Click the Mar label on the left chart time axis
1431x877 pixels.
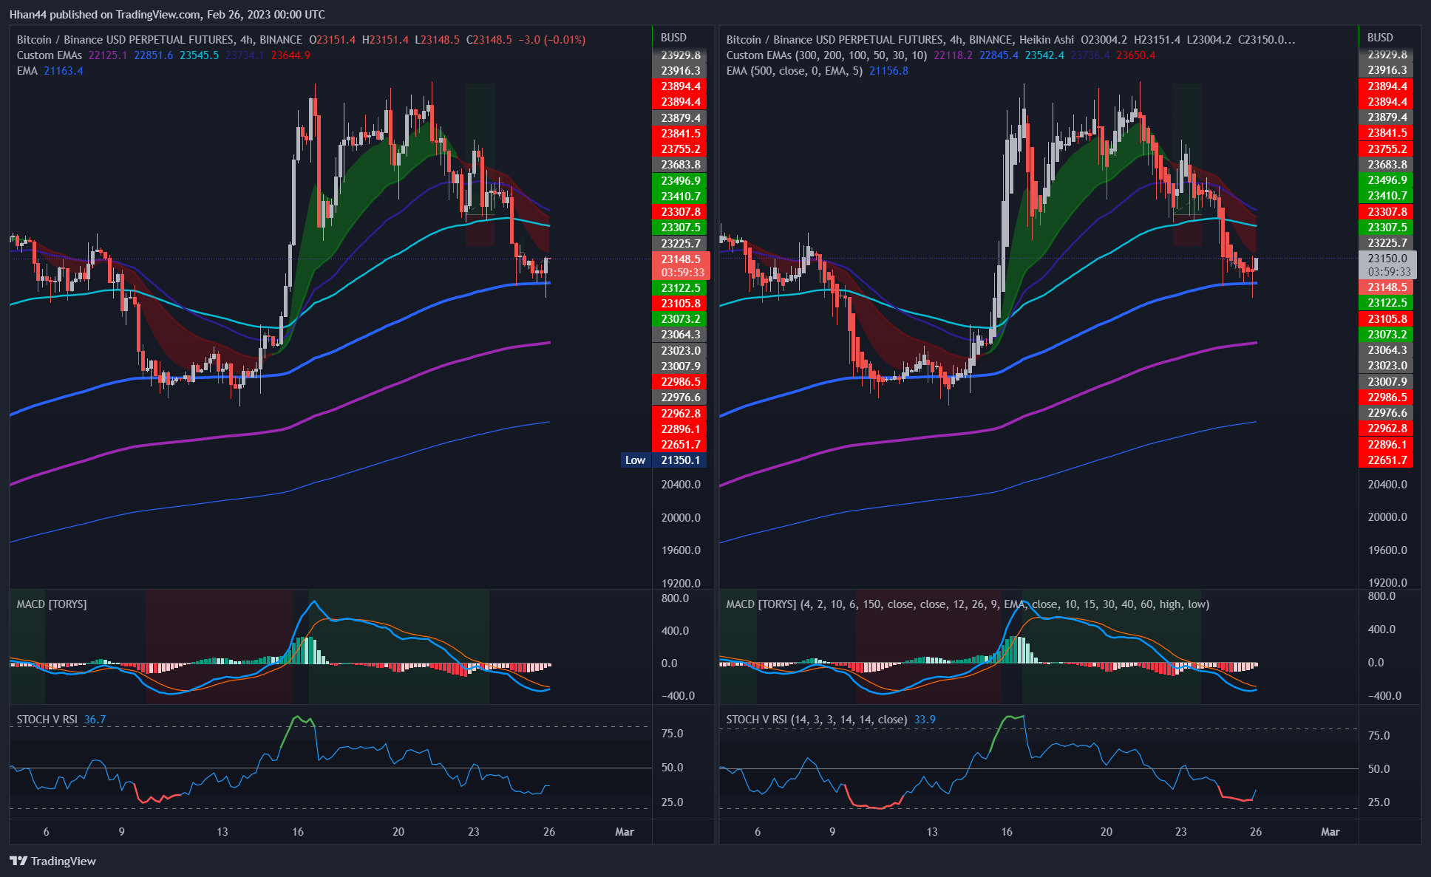[x=625, y=832]
